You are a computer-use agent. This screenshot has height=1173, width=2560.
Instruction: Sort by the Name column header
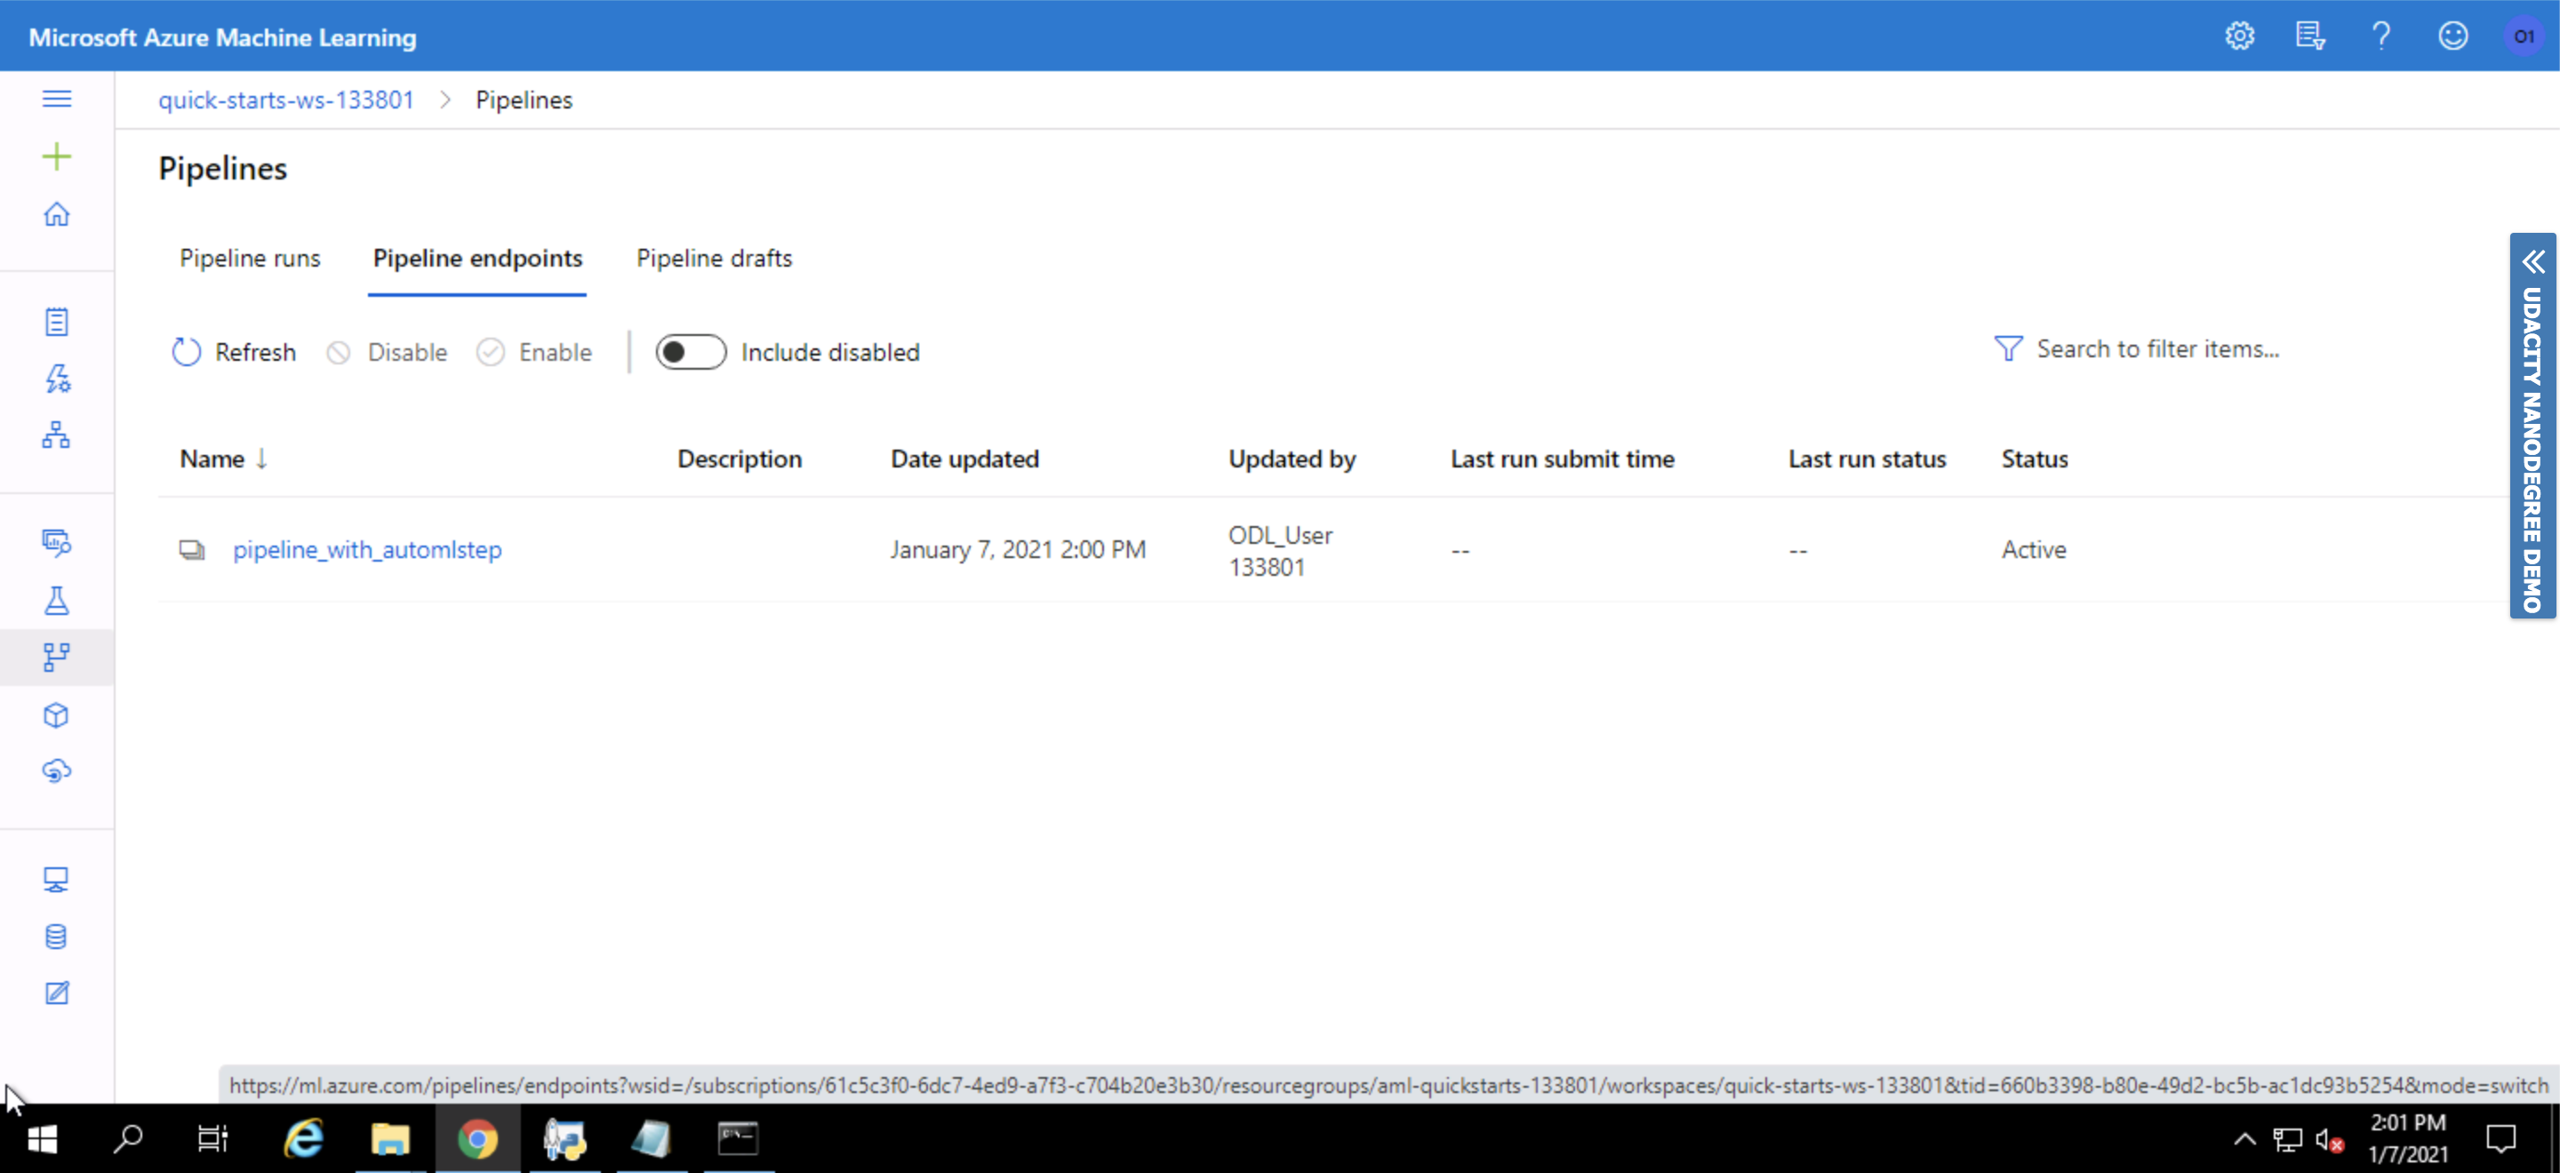click(212, 459)
